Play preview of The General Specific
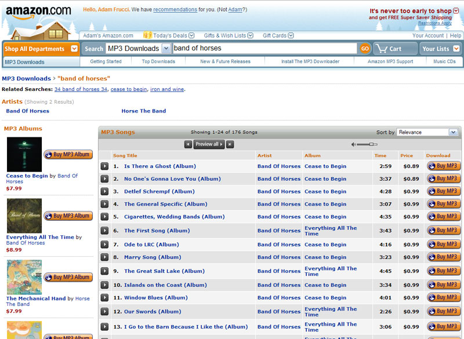The height and width of the screenshot is (339, 464). click(104, 204)
